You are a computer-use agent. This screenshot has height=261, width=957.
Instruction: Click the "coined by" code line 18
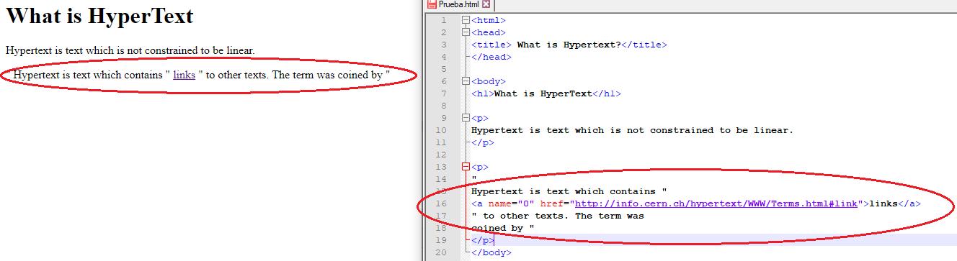click(503, 228)
